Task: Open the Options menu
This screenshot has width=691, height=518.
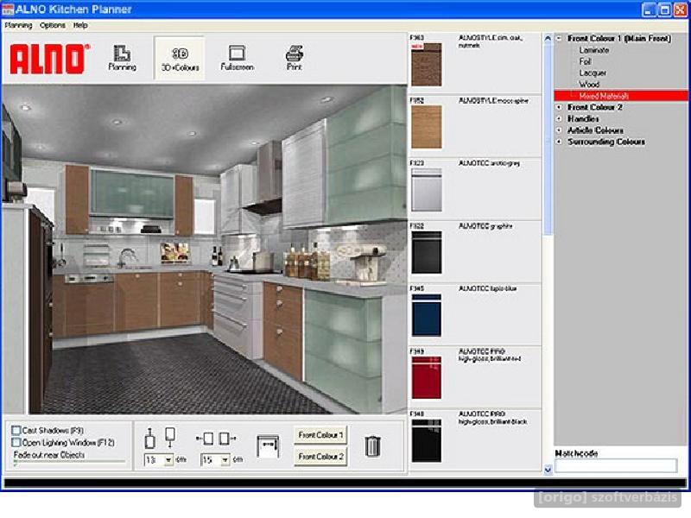Action: coord(53,25)
